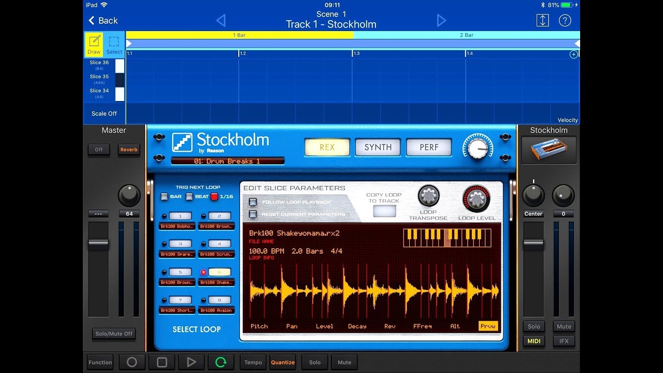This screenshot has height=373, width=663.
Task: Switch to the PERF tab
Action: coord(429,147)
